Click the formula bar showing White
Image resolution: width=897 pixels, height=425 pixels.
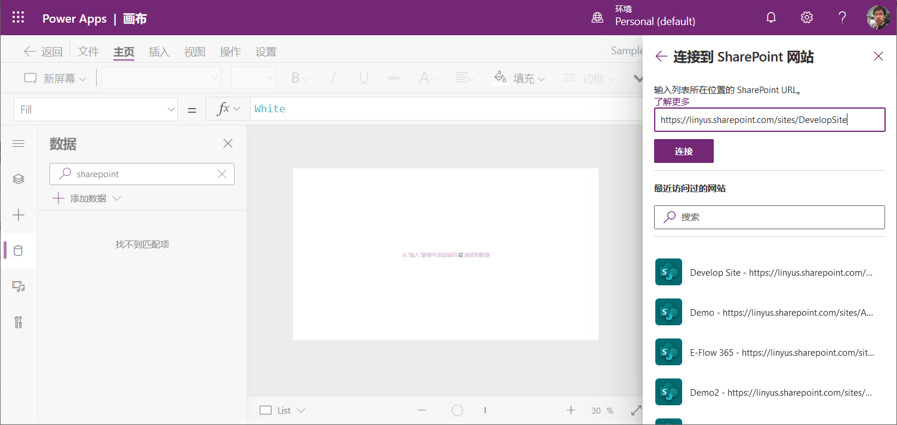coord(446,109)
